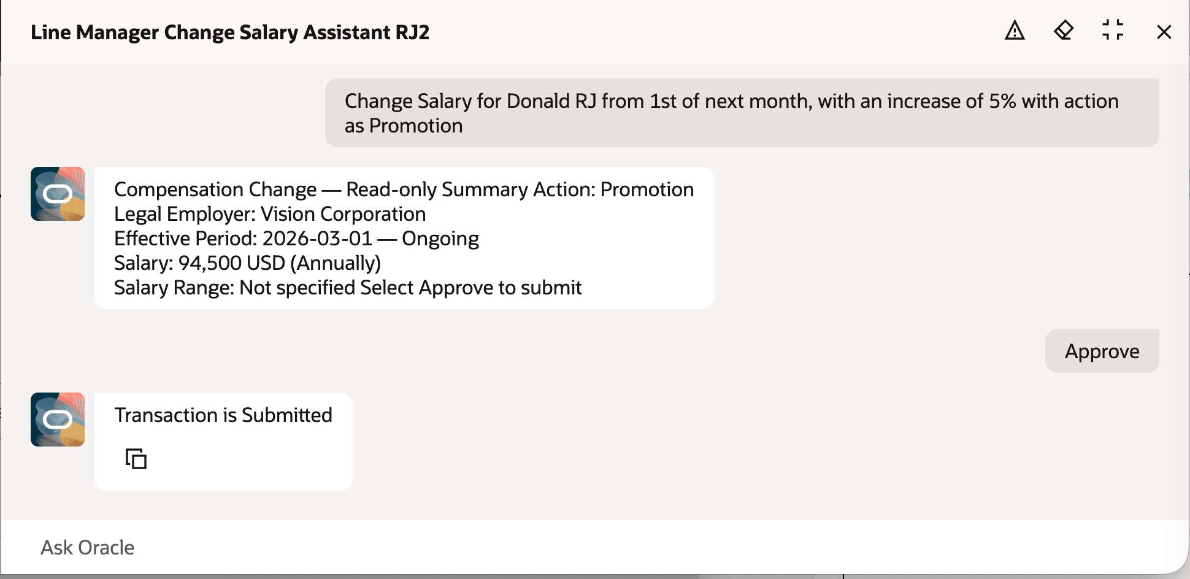Close the salary assistant panel
The image size is (1190, 579).
coord(1163,32)
